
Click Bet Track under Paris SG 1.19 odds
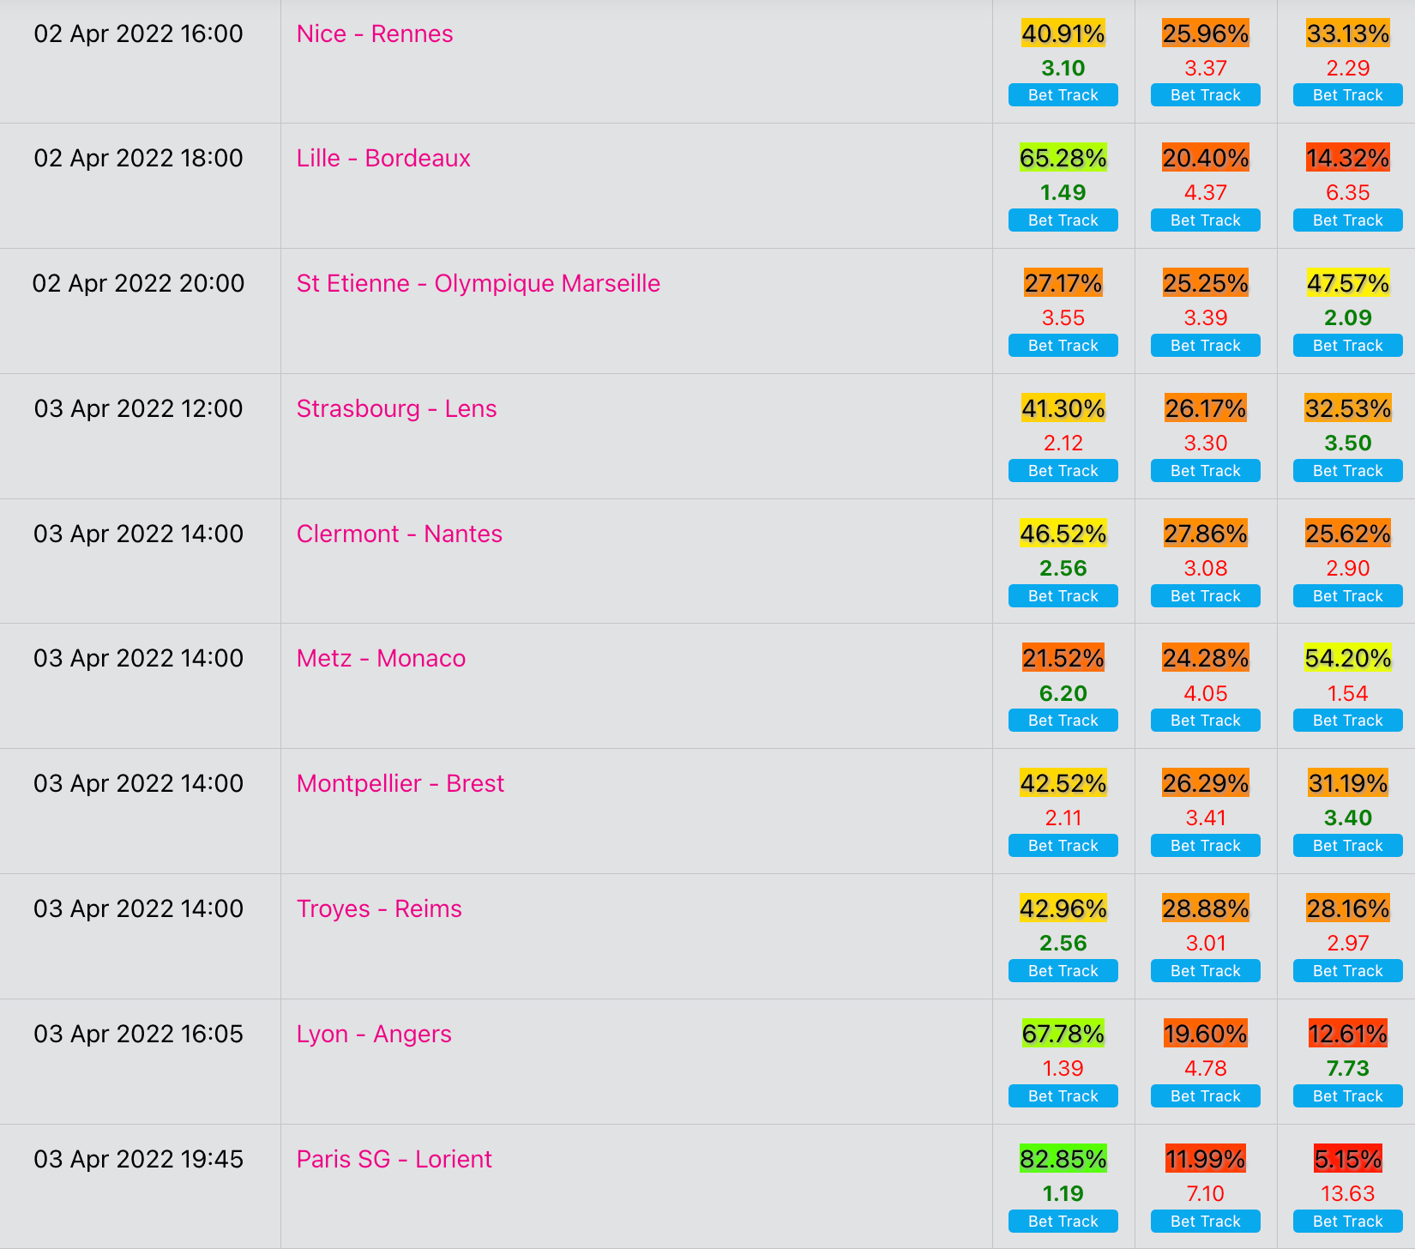[1063, 1222]
